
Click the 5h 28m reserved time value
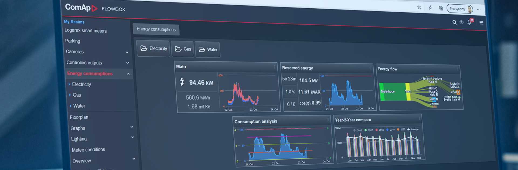coord(289,79)
